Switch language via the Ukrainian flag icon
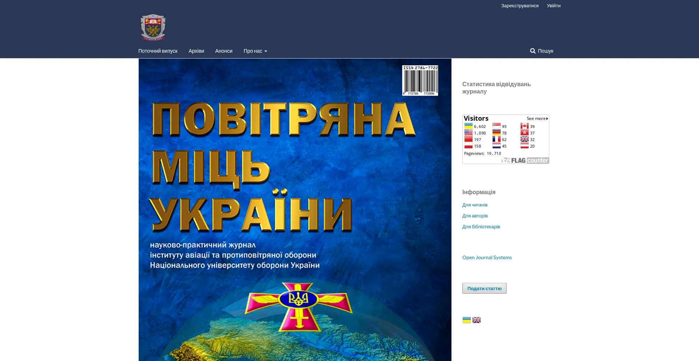This screenshot has height=361, width=699. pos(466,320)
